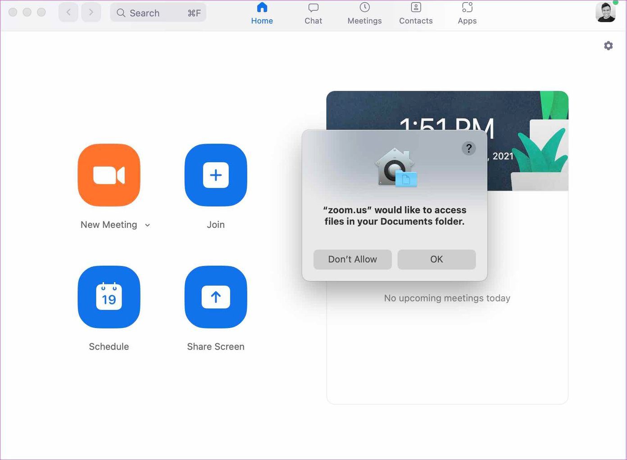Go back with the left arrow button
The image size is (627, 460).
[x=68, y=13]
